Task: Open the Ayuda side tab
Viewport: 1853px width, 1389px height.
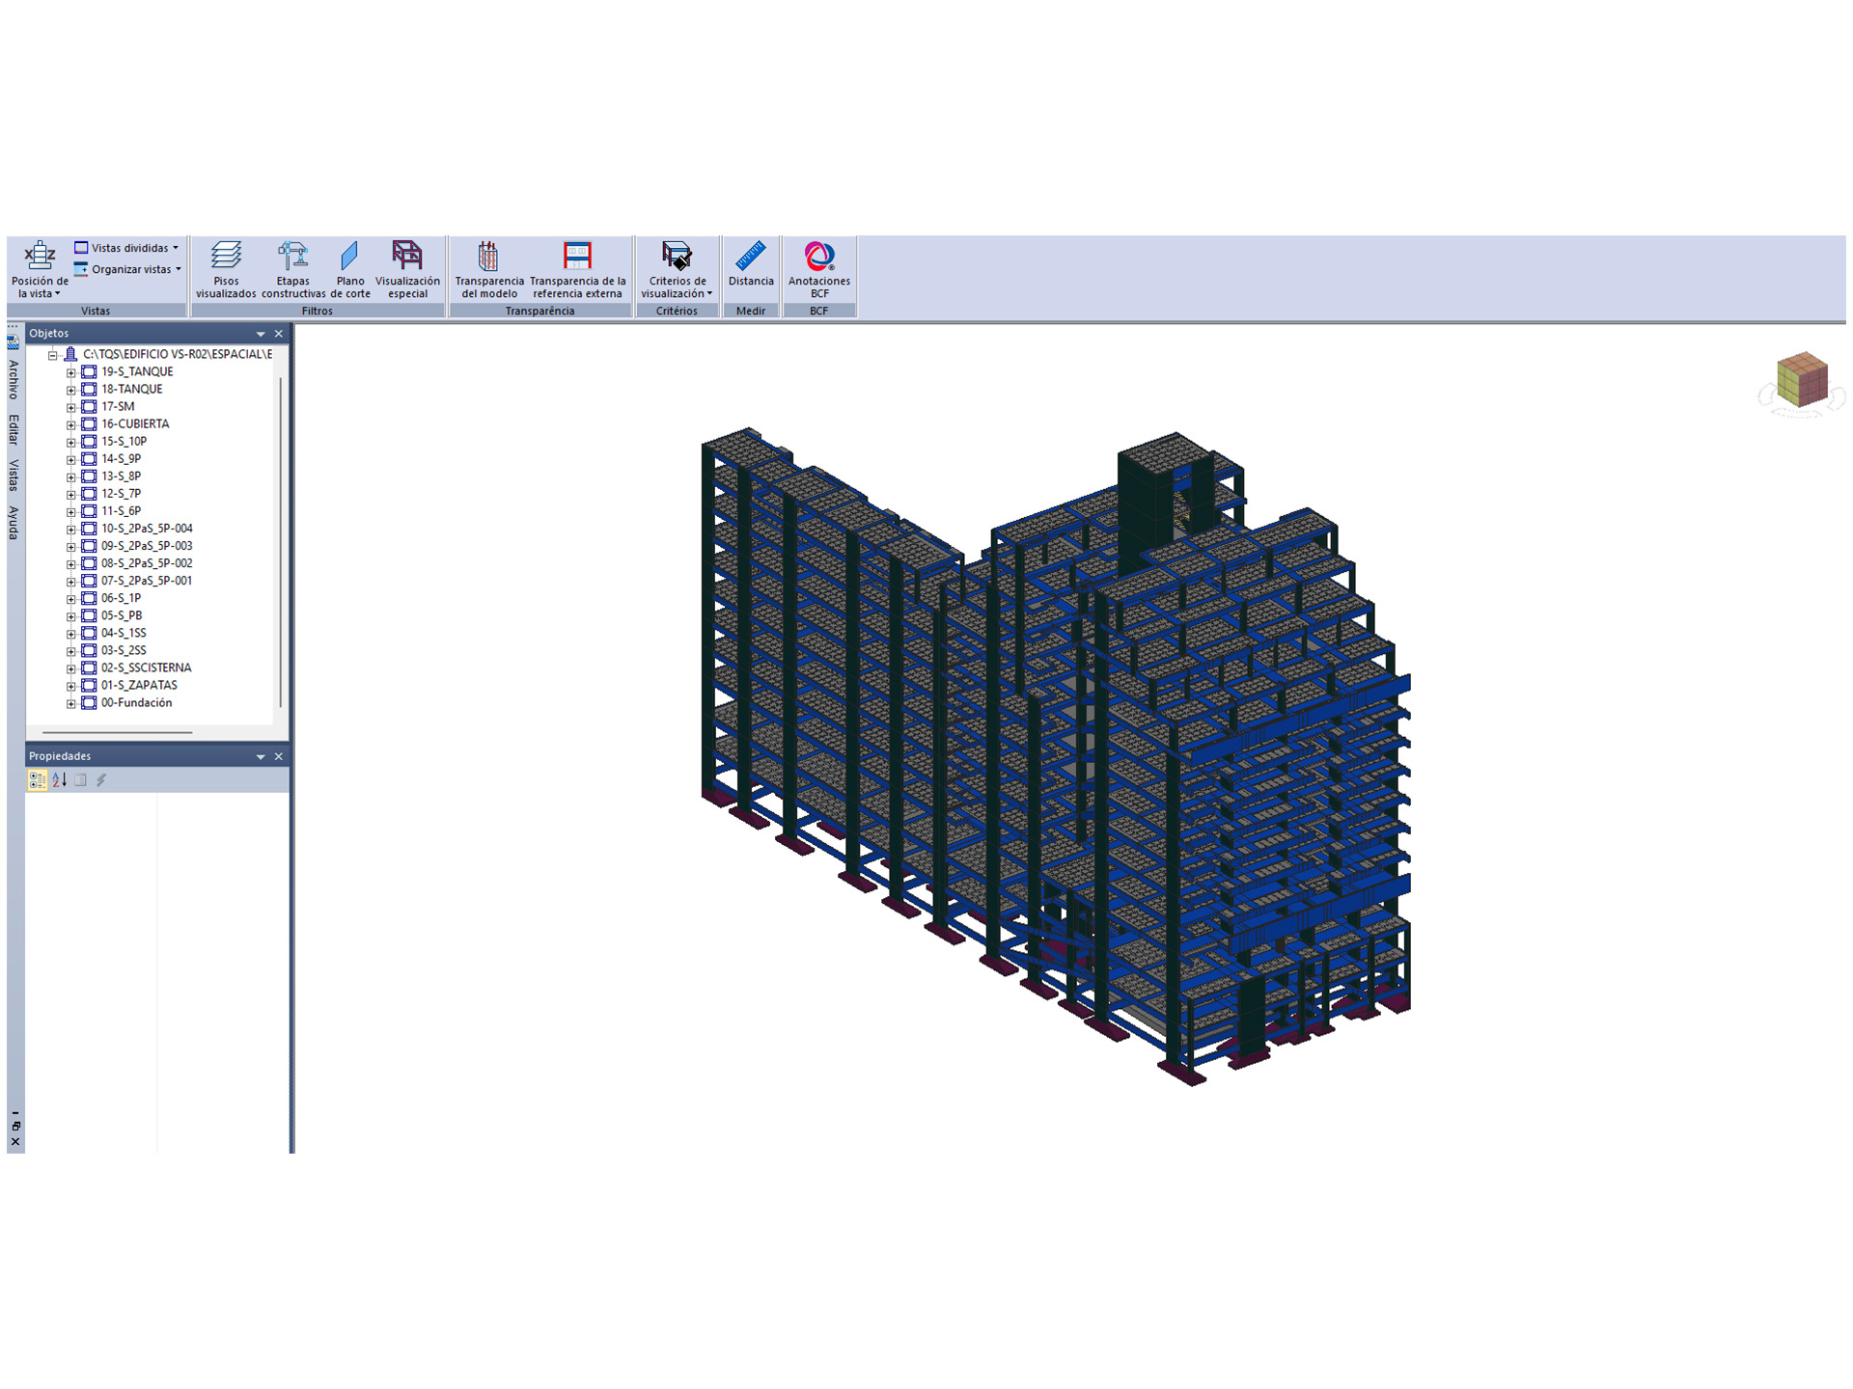Action: 14,522
